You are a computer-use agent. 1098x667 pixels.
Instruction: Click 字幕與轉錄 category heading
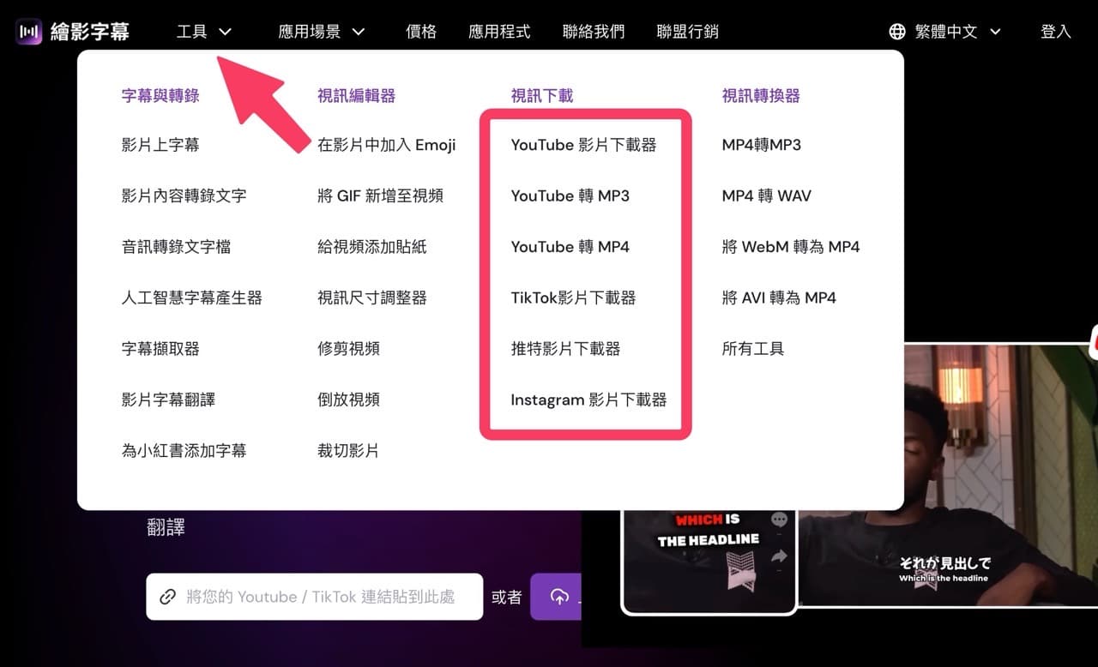pos(160,95)
